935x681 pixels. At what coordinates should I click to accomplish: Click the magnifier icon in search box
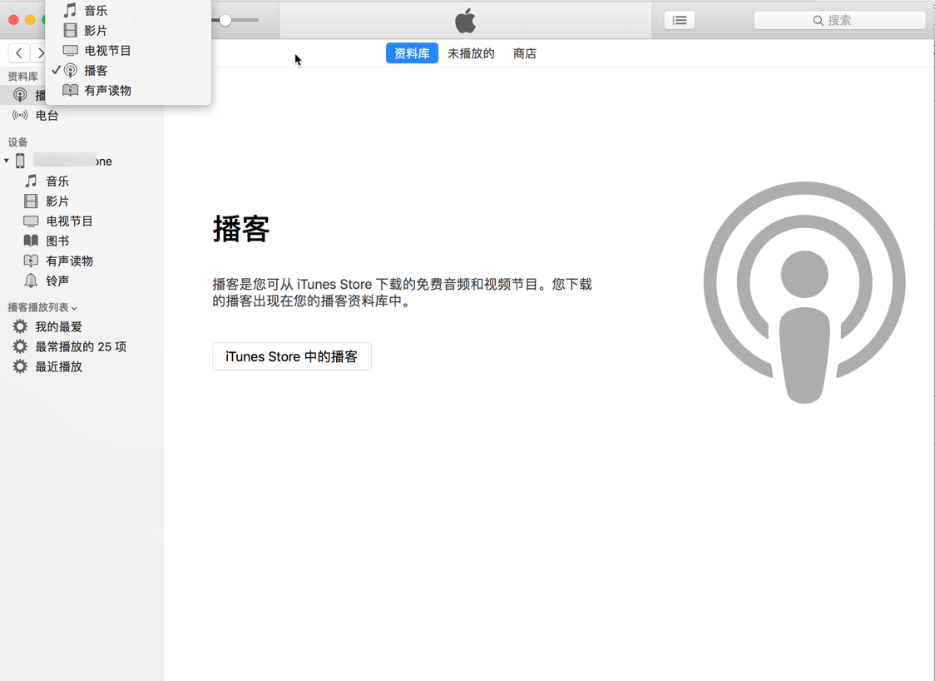click(819, 21)
